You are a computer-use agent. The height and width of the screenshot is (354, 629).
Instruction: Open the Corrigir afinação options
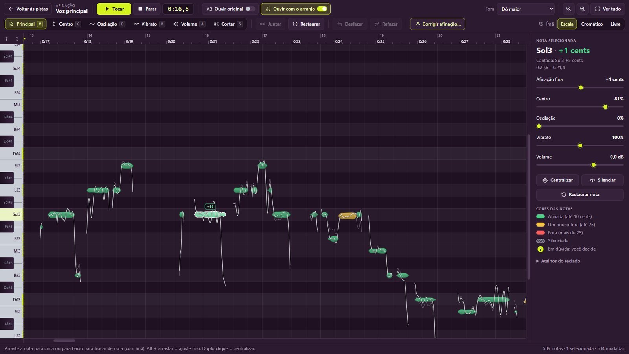click(438, 24)
